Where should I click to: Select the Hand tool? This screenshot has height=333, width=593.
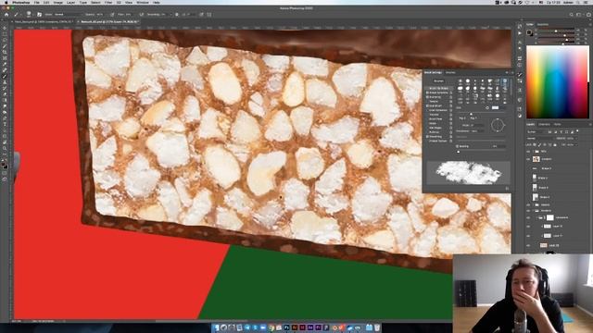click(5, 142)
